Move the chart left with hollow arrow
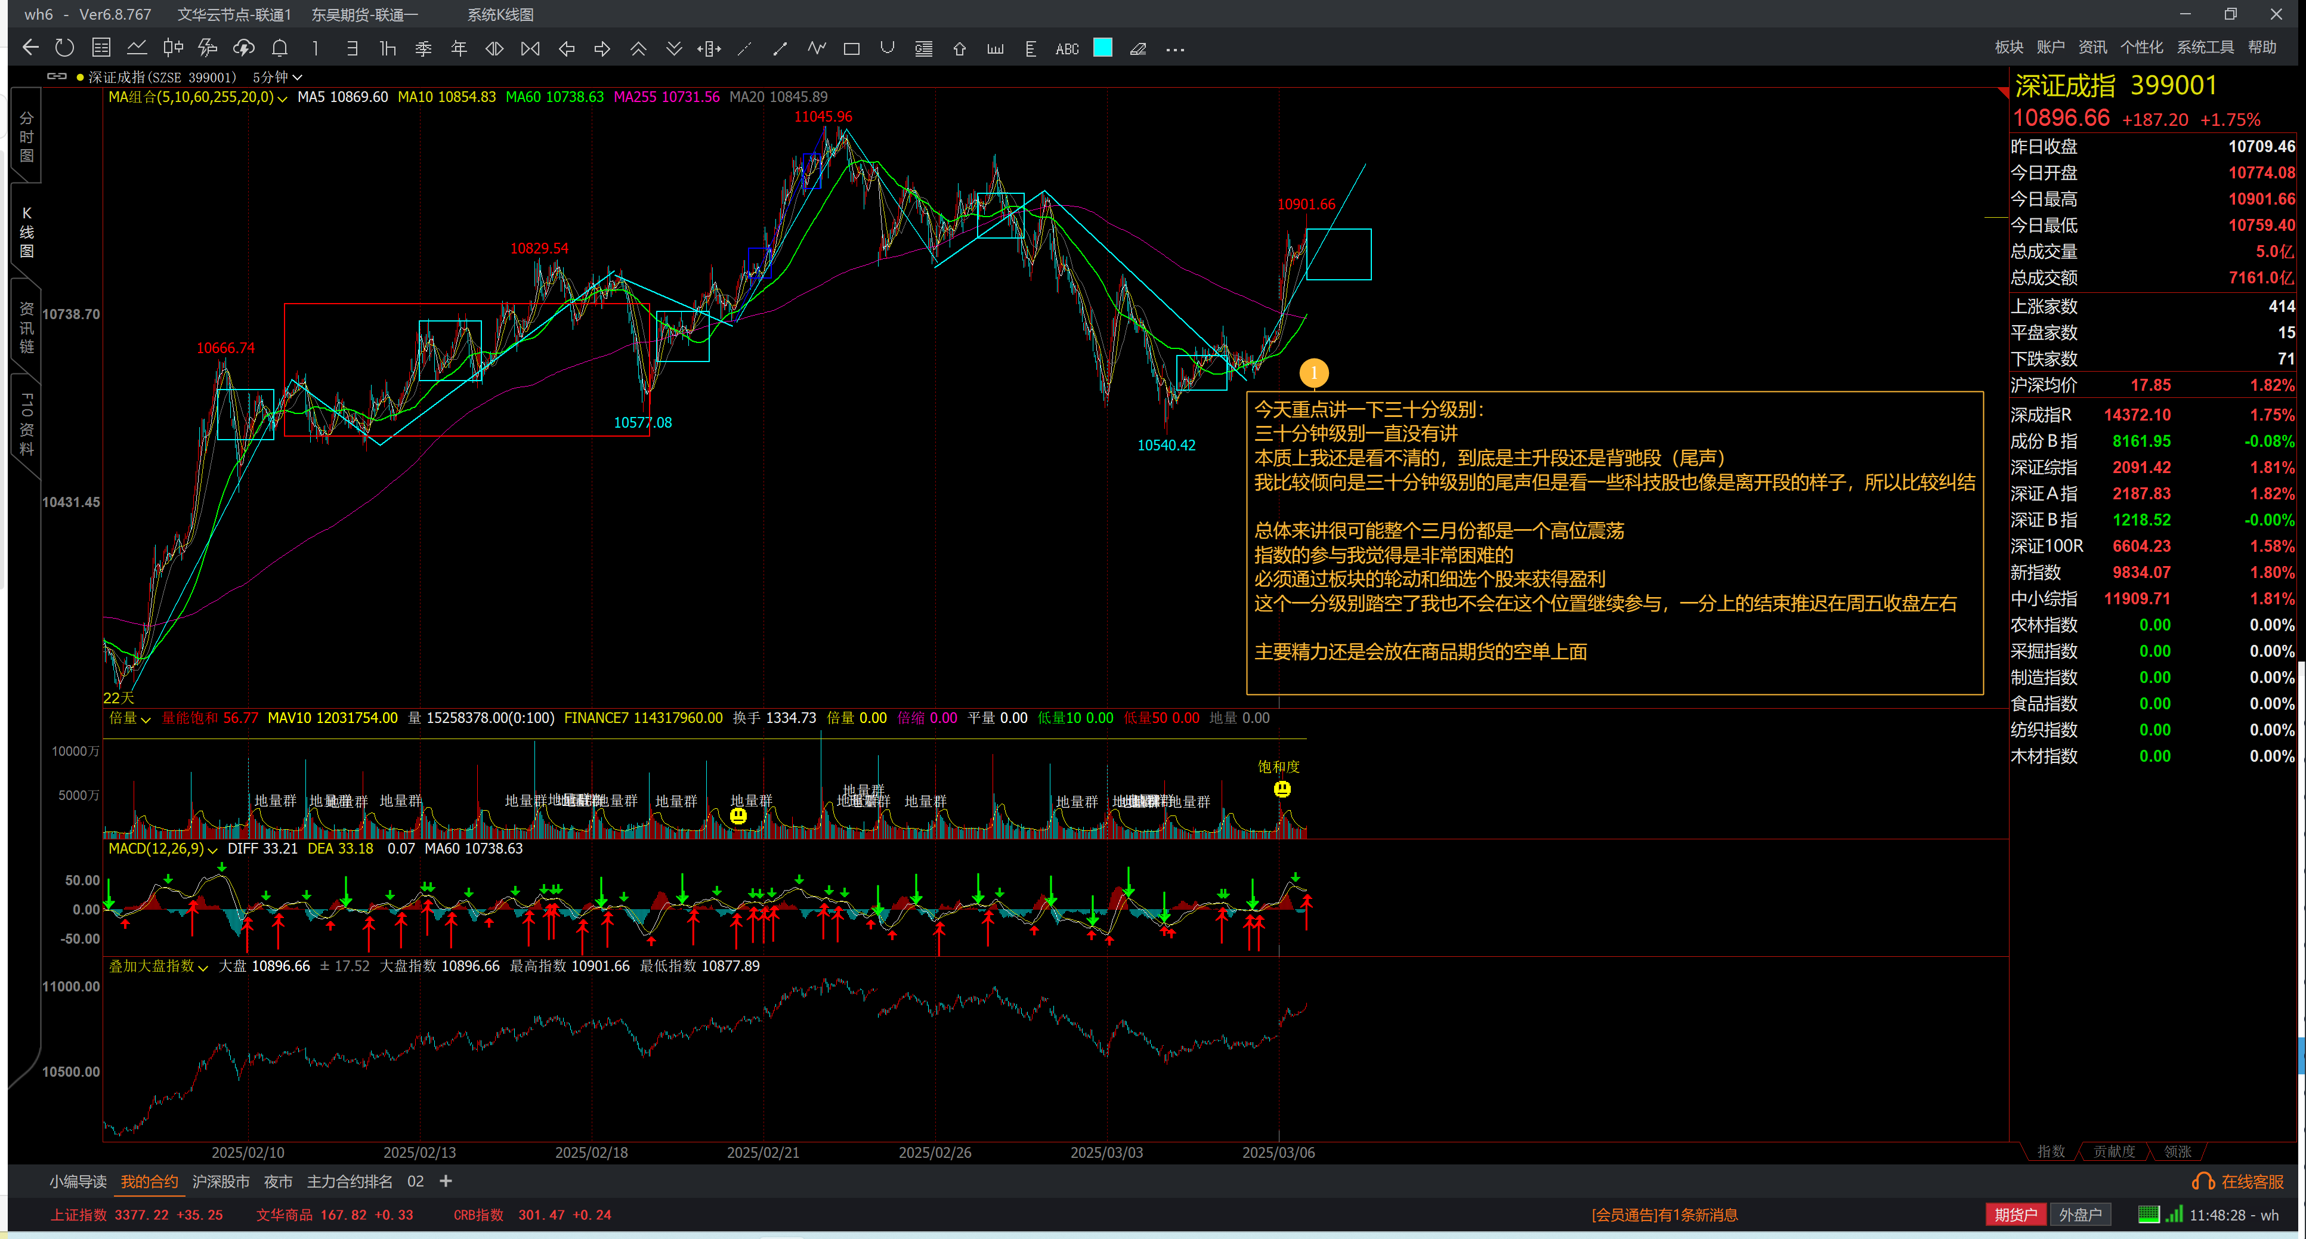Image resolution: width=2306 pixels, height=1239 pixels. pos(567,48)
